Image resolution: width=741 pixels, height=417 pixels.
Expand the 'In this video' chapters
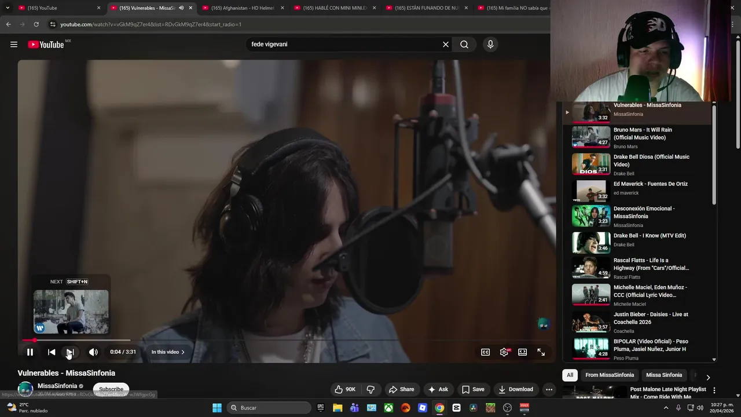(x=168, y=352)
